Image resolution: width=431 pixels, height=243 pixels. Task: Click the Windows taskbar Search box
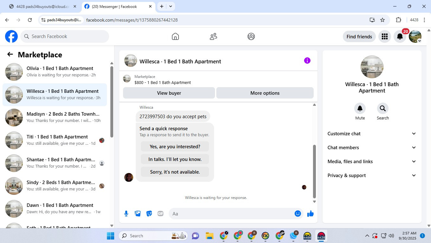[153, 236]
